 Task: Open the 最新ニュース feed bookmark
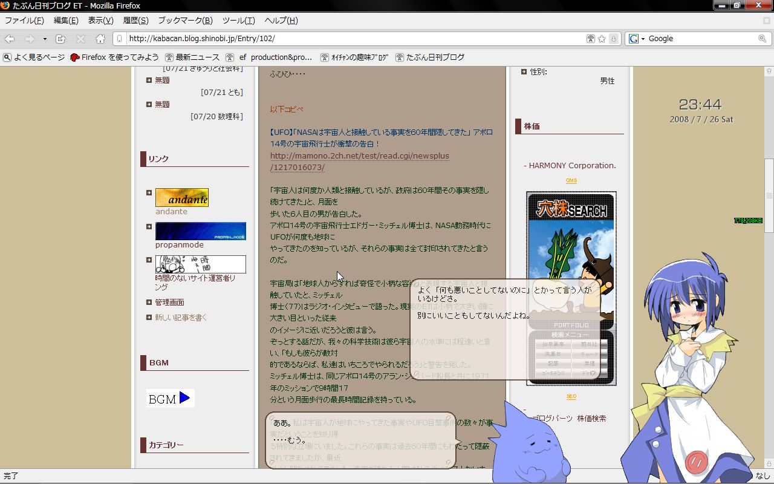(x=192, y=57)
